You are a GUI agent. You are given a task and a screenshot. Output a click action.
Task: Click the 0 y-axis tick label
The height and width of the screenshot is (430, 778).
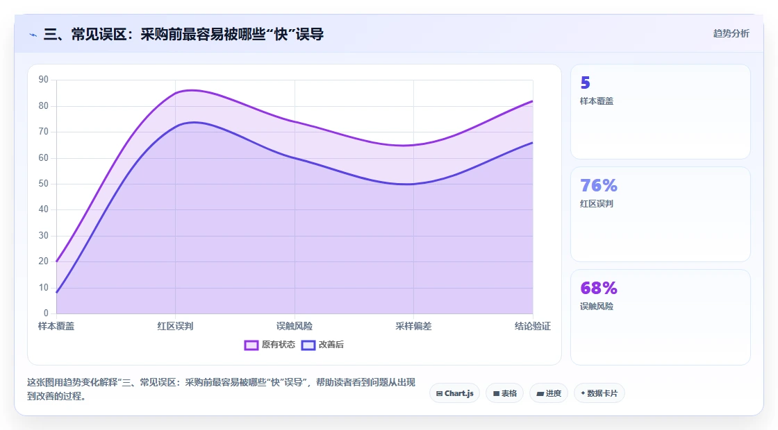click(x=46, y=313)
